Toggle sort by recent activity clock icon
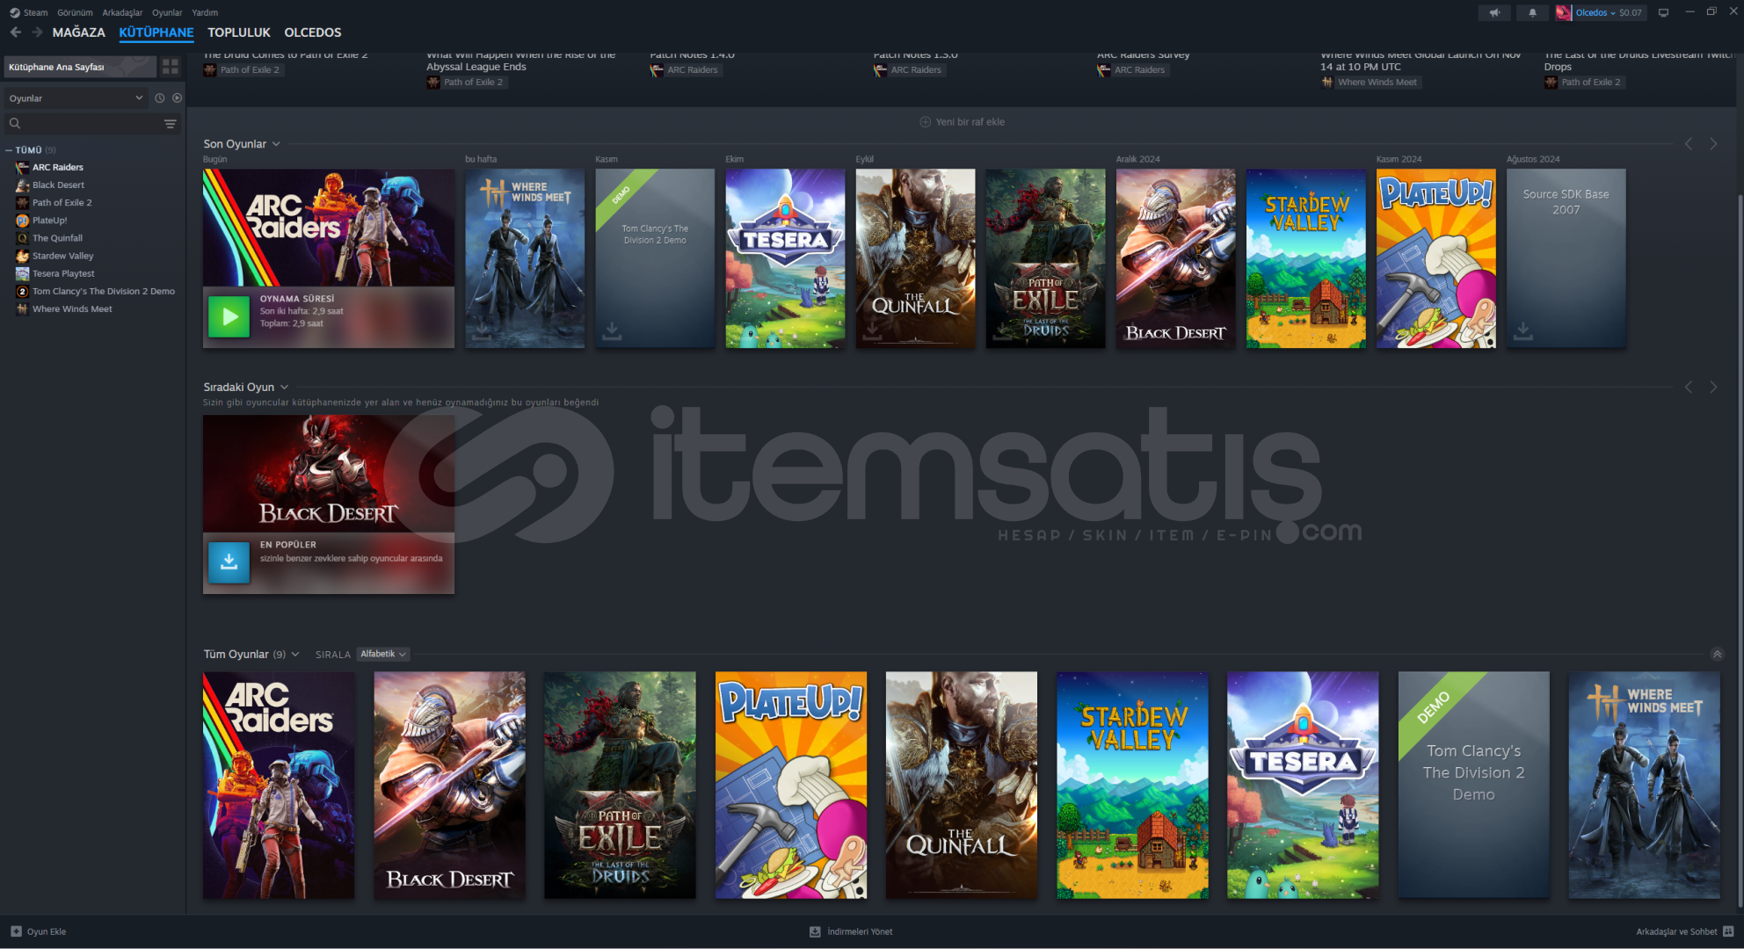The width and height of the screenshot is (1744, 949). [x=159, y=98]
